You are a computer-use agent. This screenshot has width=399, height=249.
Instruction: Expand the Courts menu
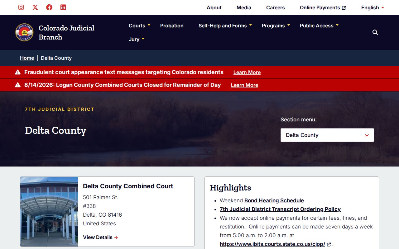(x=139, y=26)
